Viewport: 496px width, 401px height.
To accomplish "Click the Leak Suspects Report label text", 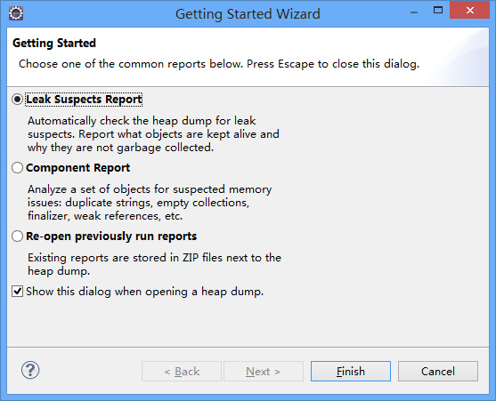I will click(84, 100).
